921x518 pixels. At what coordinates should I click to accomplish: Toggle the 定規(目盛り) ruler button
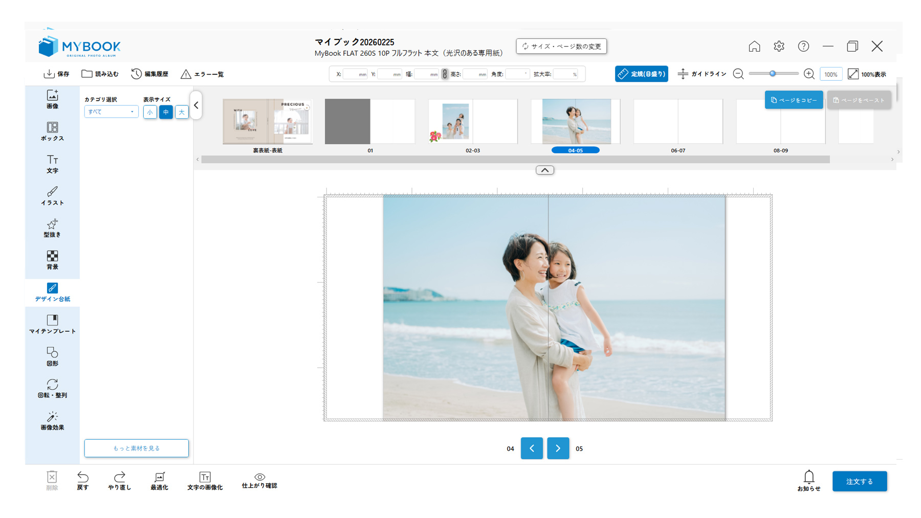point(641,74)
